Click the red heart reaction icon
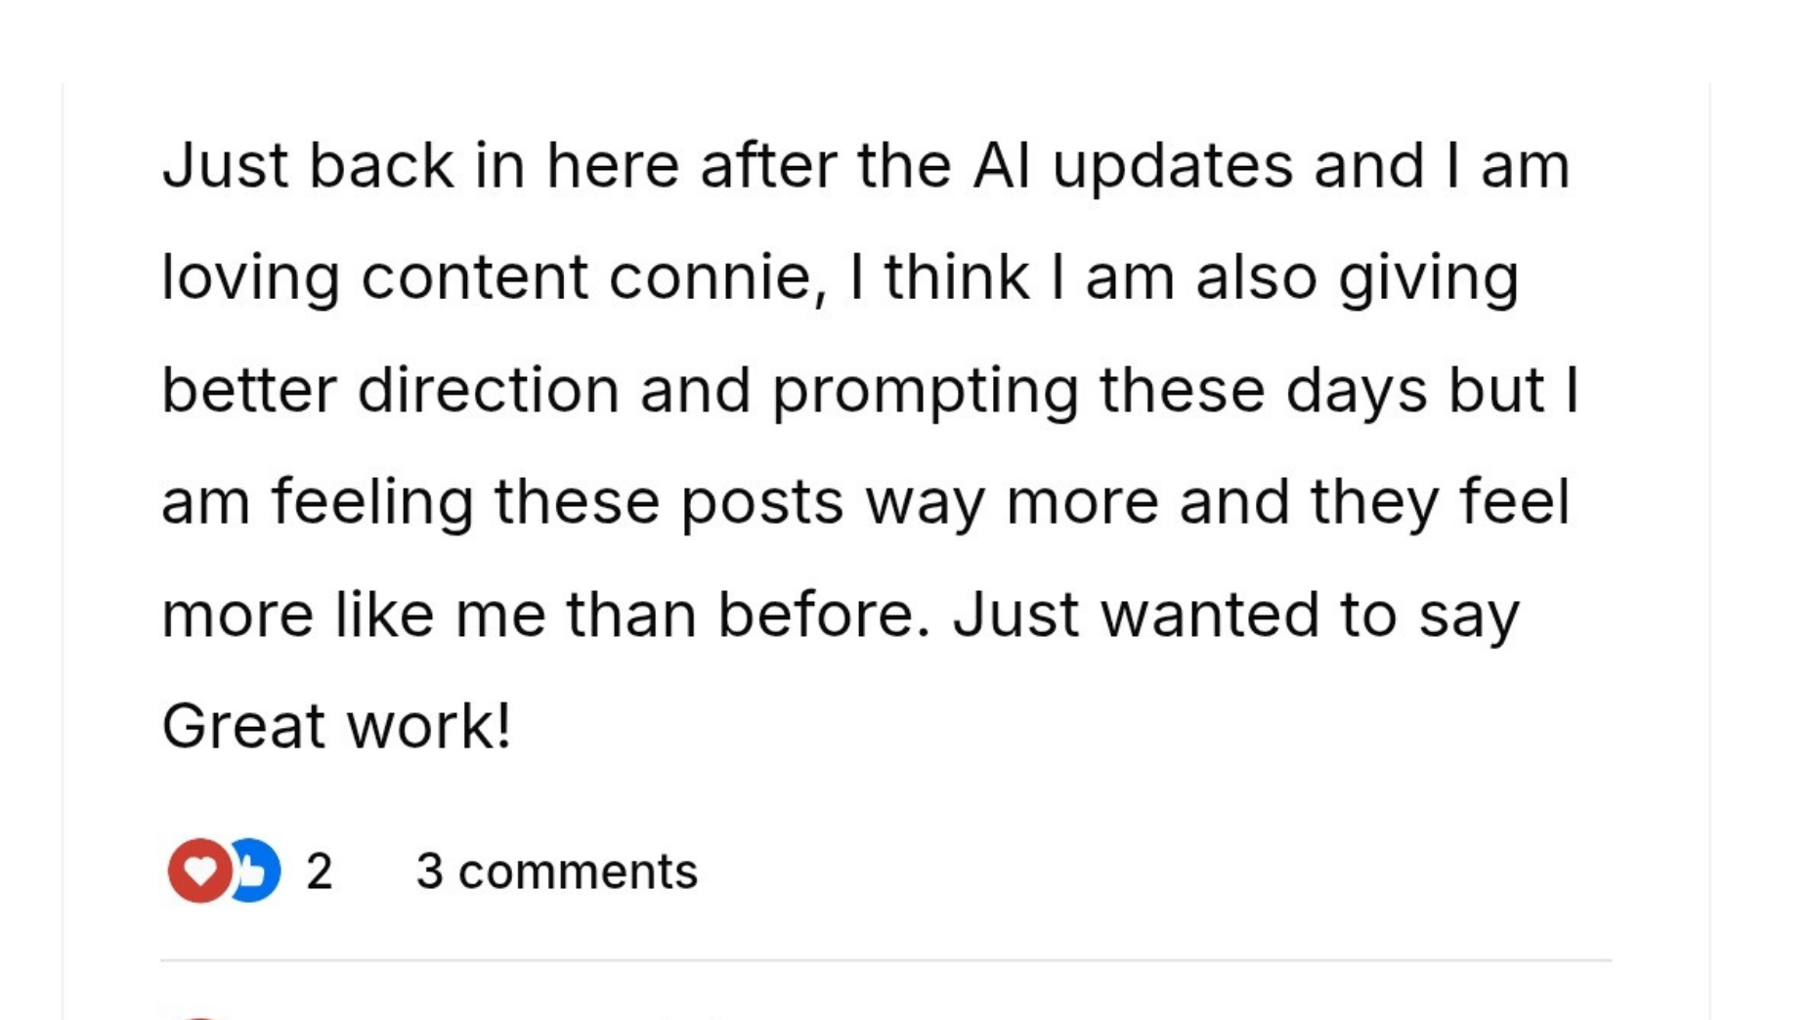The image size is (1814, 1020). point(199,870)
